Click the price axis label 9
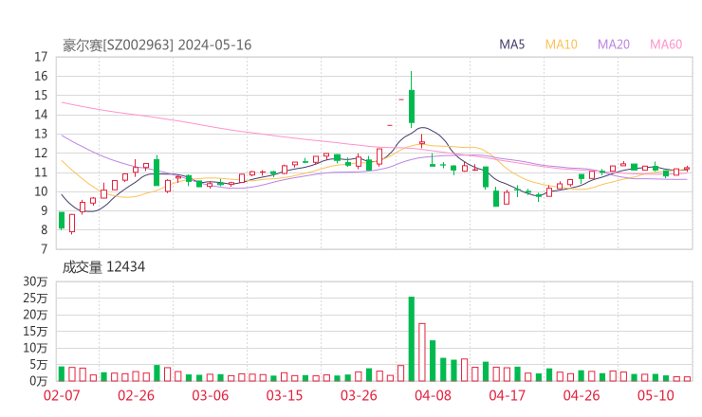702x417 pixels. 44,210
